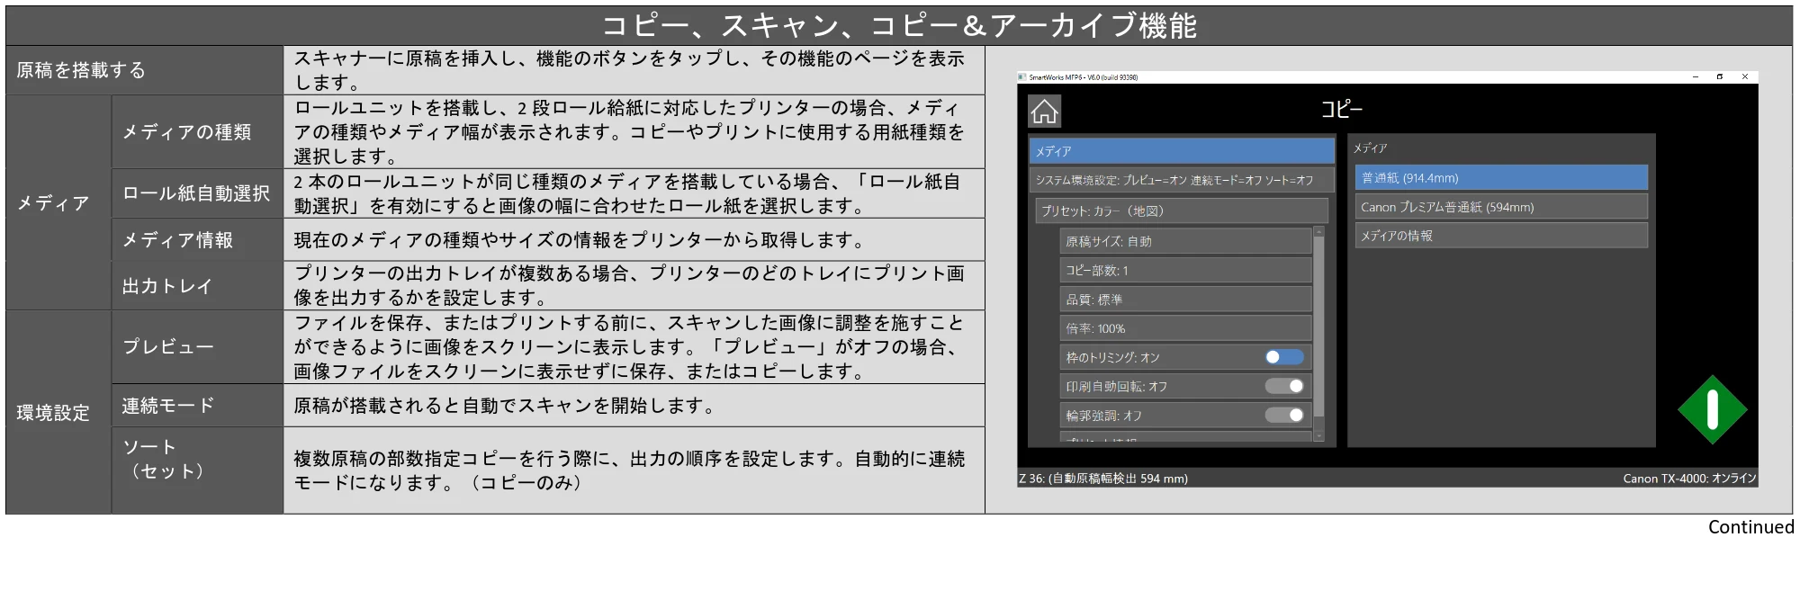This screenshot has height=609, width=1800.
Task: Click ロール紙自動選択 table cell
Action: click(198, 193)
